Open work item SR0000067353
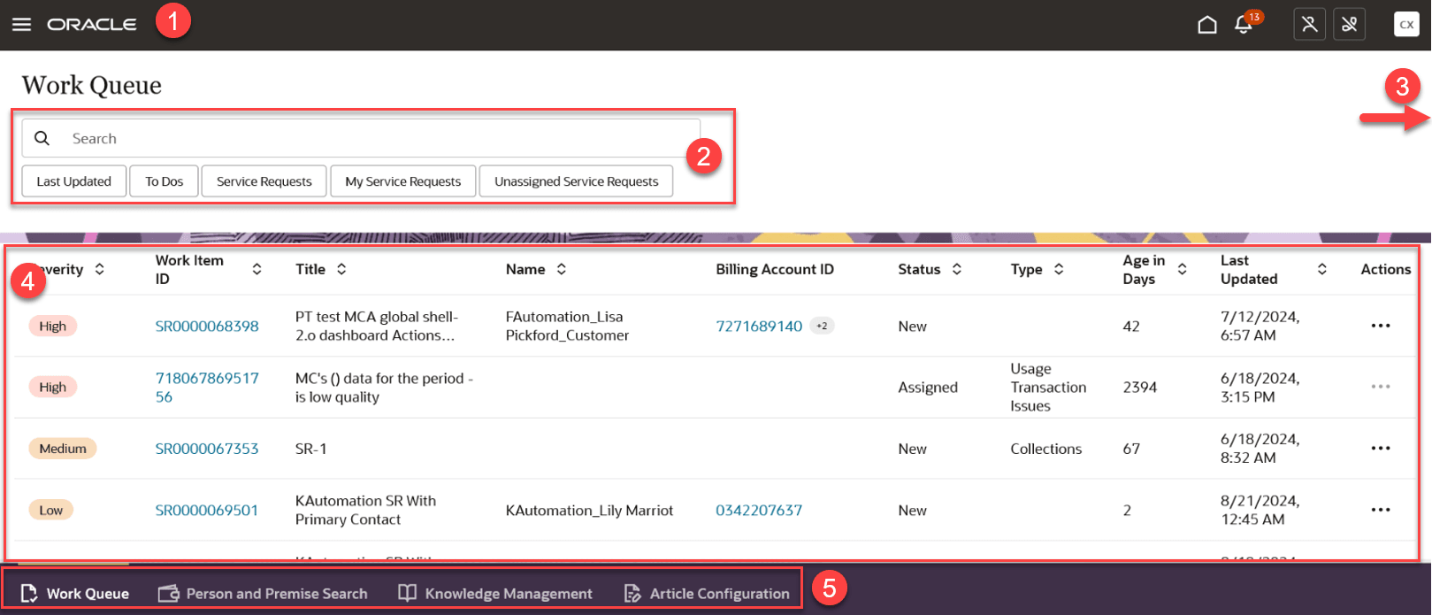Image resolution: width=1432 pixels, height=615 pixels. click(207, 449)
